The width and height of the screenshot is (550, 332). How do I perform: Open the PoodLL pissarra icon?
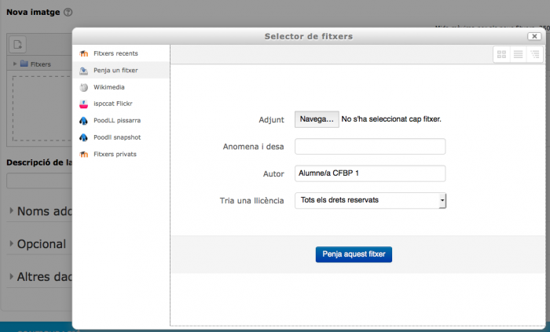(83, 121)
